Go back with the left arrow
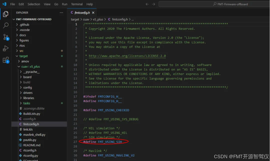The height and width of the screenshot is (161, 270). [x=147, y=4]
